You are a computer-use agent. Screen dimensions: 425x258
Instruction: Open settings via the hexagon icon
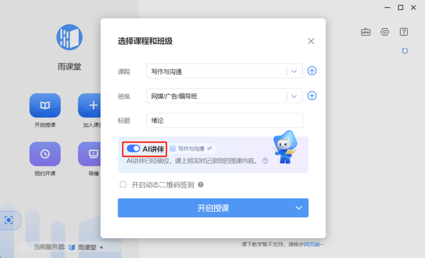pyautogui.click(x=385, y=32)
